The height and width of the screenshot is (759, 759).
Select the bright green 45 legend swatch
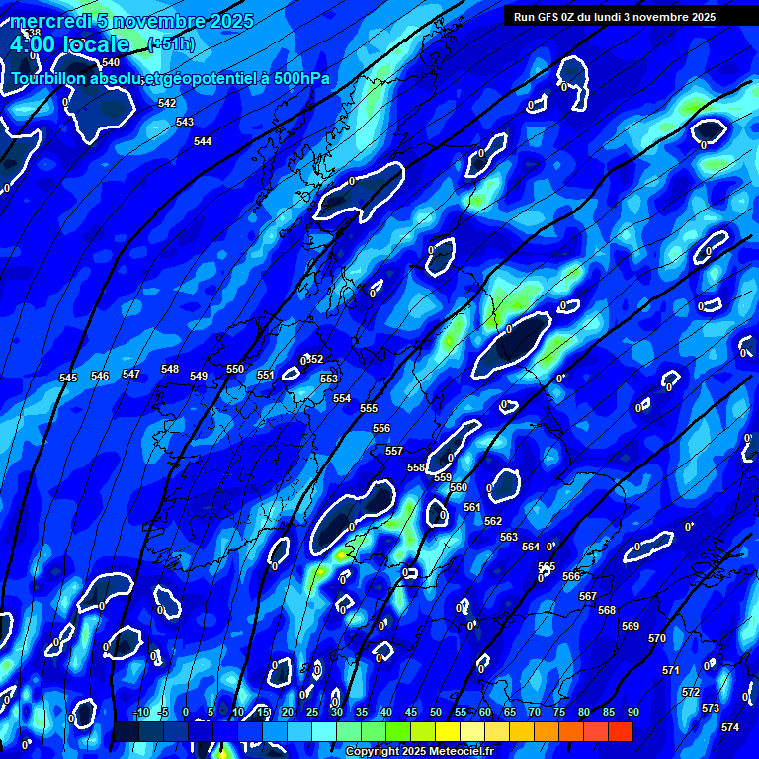click(398, 731)
